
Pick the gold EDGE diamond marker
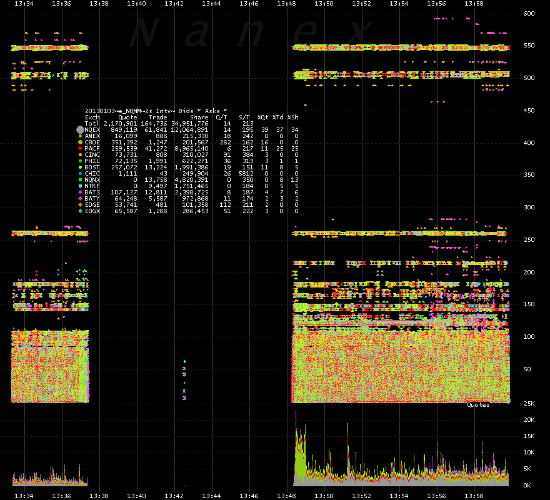[x=81, y=205]
